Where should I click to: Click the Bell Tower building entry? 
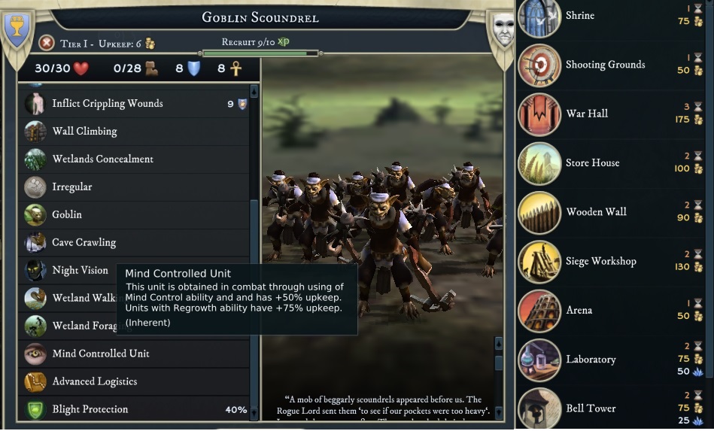611,408
